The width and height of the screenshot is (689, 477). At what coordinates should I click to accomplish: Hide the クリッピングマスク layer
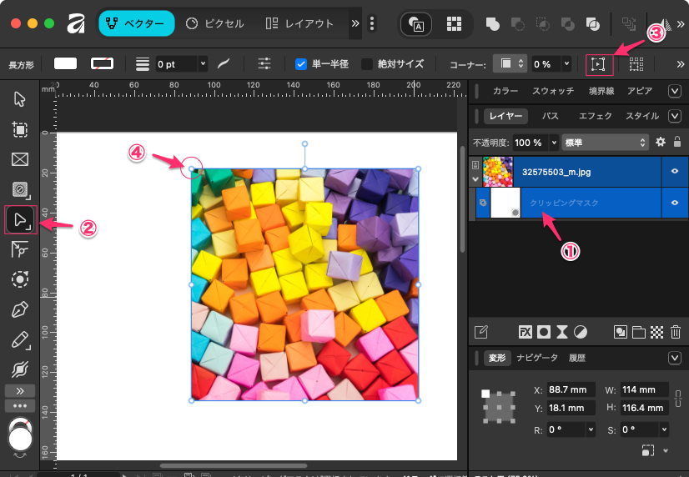click(x=674, y=202)
